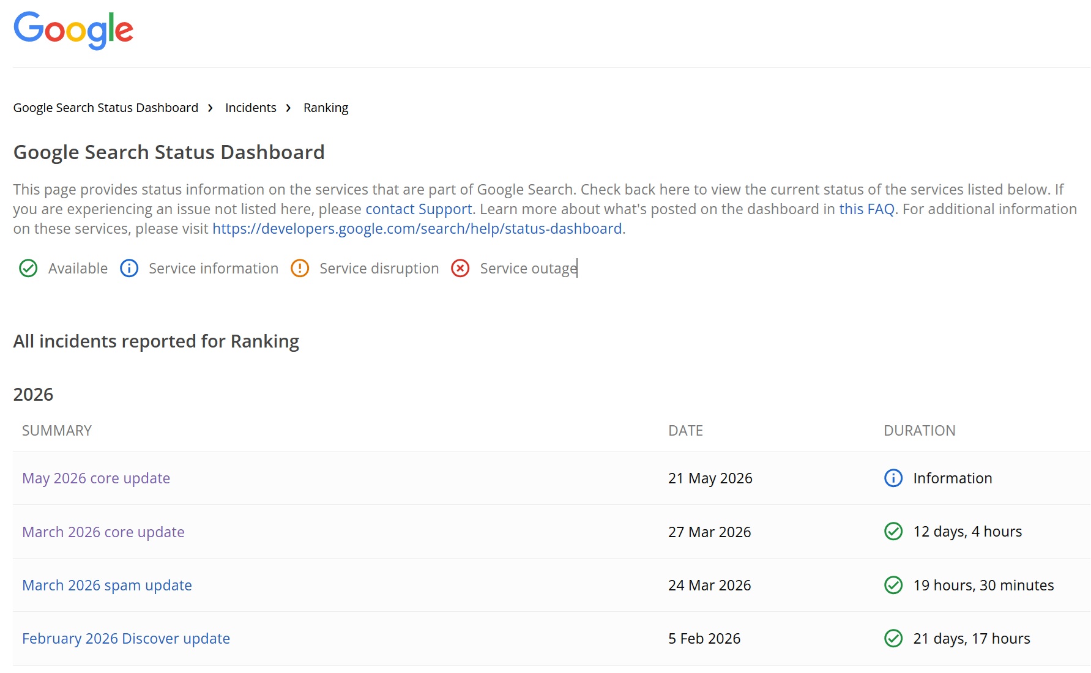
Task: Click the green Available legend icon
Action: tap(28, 269)
